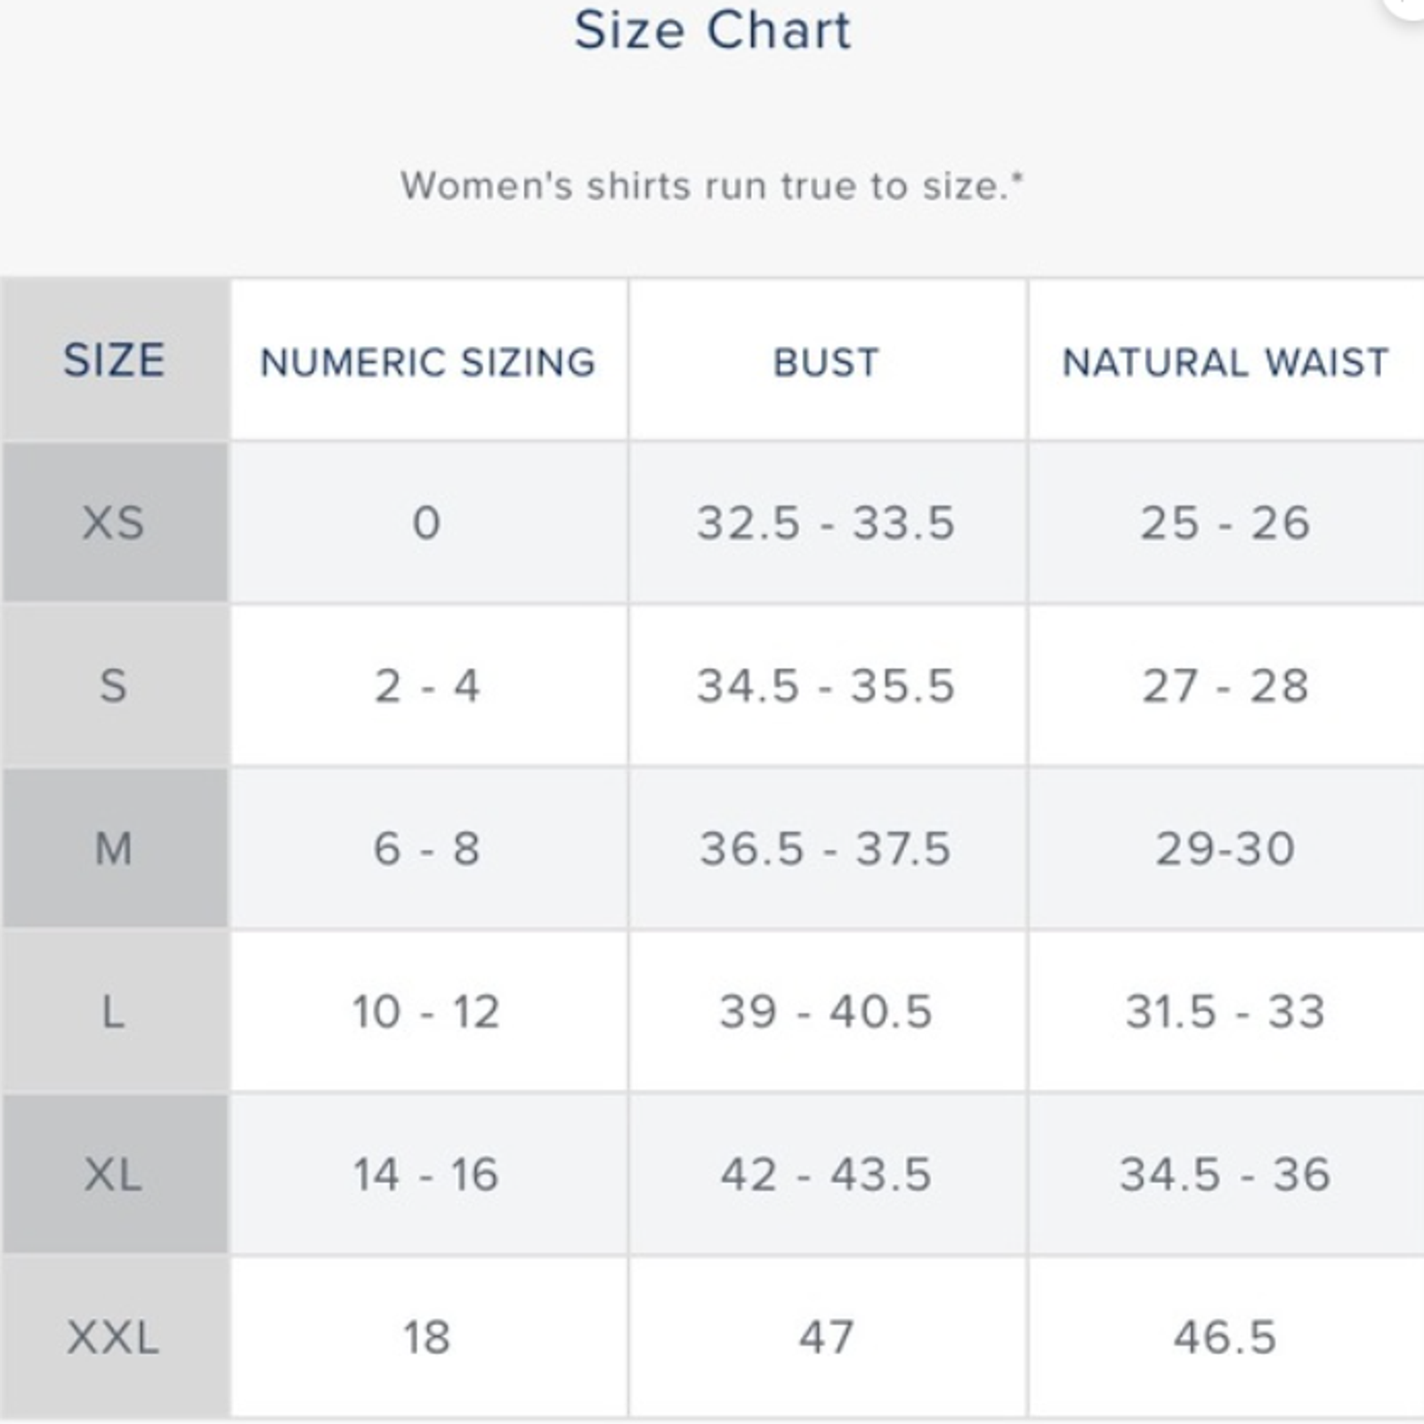This screenshot has height=1424, width=1424.
Task: Select the S size row label
Action: 113,686
